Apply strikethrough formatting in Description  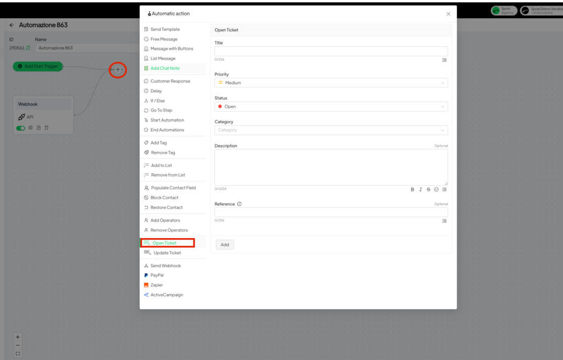point(428,190)
